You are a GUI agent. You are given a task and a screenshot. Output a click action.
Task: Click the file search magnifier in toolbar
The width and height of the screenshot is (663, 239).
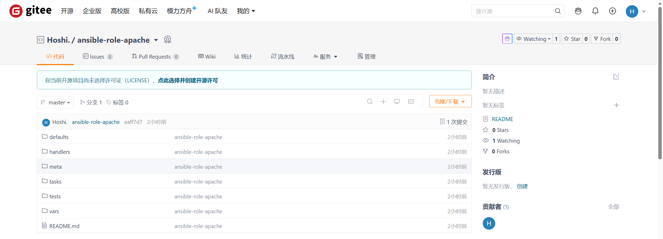[370, 102]
